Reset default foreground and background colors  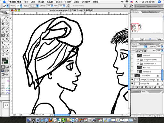(x=2, y=63)
